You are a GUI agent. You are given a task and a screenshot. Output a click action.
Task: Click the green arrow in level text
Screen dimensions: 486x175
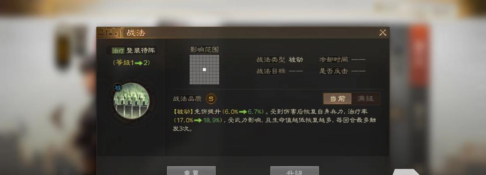tap(138, 63)
